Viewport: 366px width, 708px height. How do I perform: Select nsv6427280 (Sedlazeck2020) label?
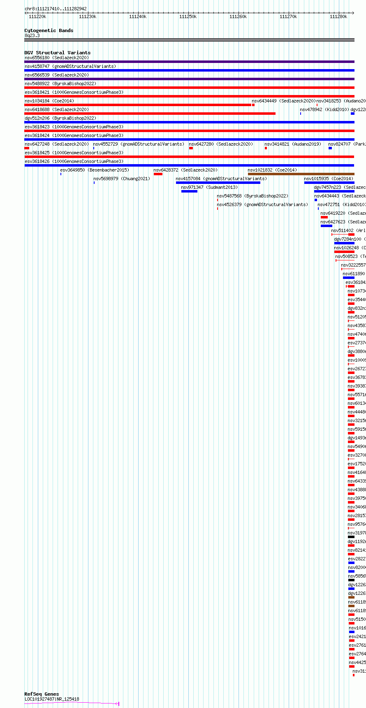221,144
